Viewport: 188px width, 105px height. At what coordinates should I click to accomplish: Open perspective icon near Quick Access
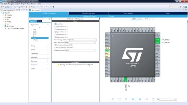[181, 7]
